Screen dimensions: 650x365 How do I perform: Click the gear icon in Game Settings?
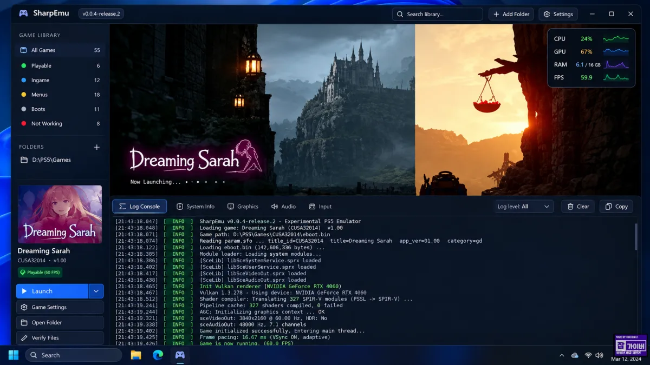(x=24, y=307)
